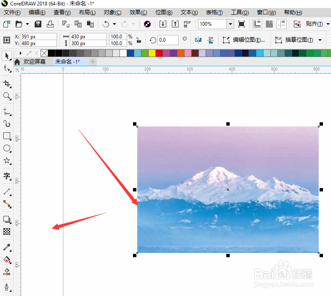
Task: Open the application launcher icon
Action: point(147,24)
